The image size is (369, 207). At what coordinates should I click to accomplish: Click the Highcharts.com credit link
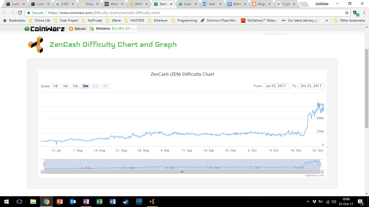[x=314, y=175]
